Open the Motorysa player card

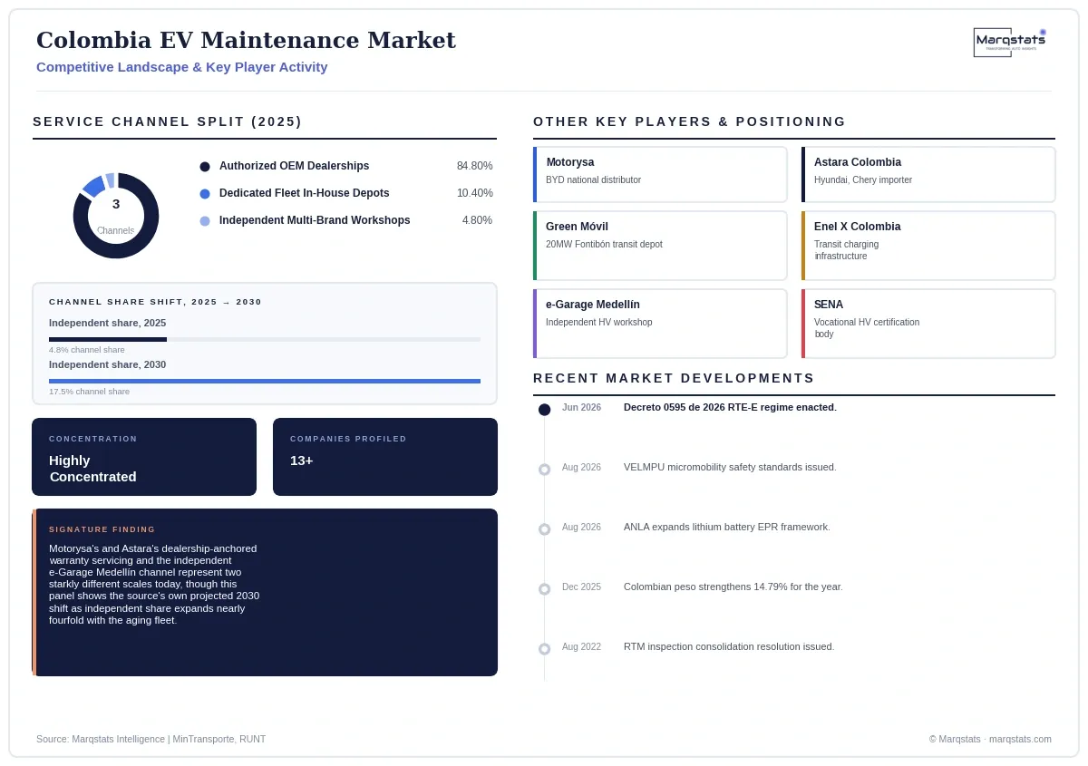660,174
